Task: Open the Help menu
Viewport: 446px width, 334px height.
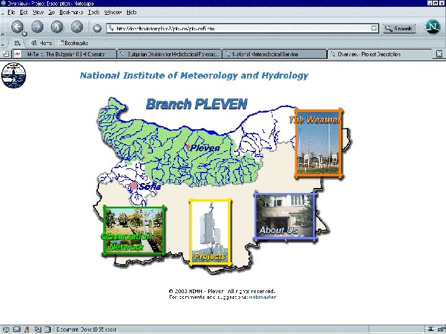Action: tap(131, 12)
